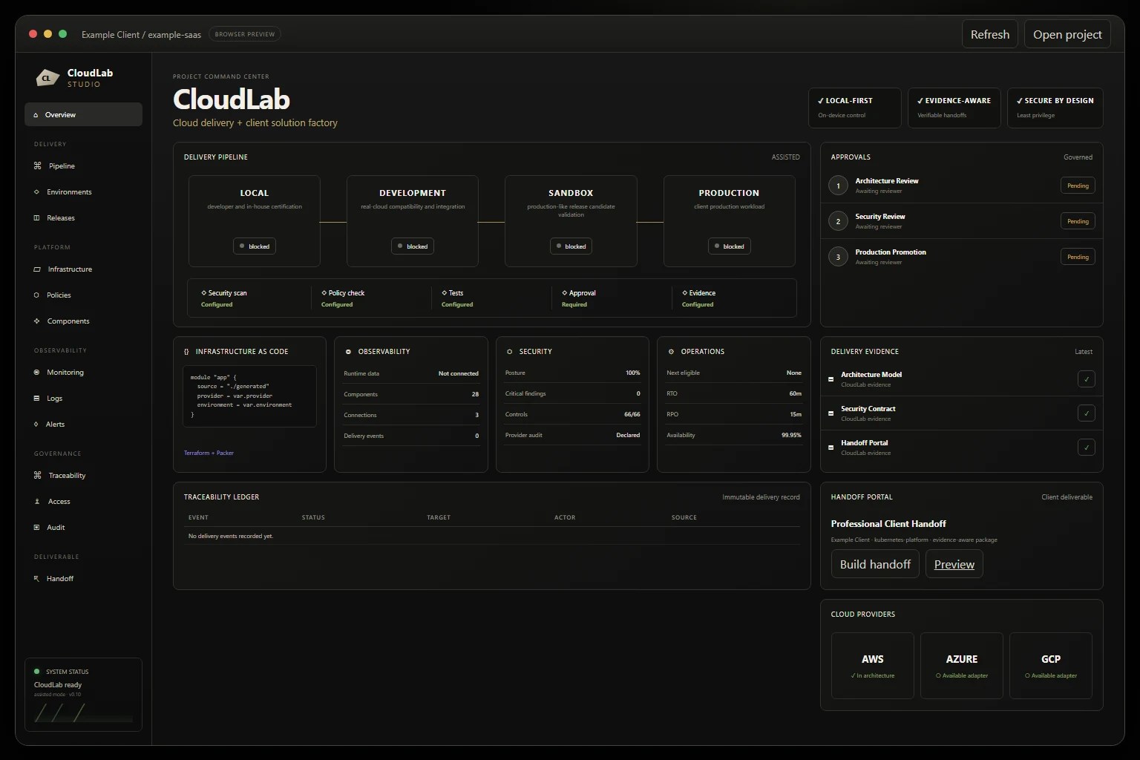Viewport: 1140px width, 760px height.
Task: Click the "99.95%" availability value
Action: pos(791,435)
